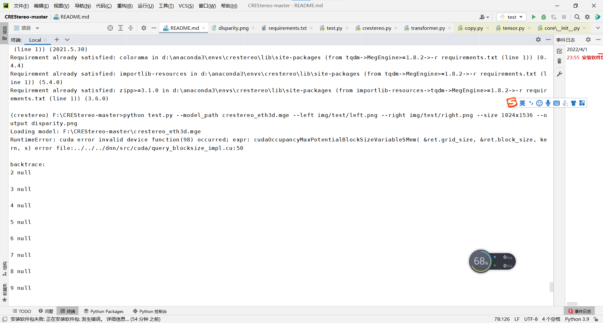Switch to requirements.txt editor tab

point(287,28)
